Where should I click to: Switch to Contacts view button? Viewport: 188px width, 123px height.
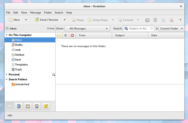click(x=19, y=106)
